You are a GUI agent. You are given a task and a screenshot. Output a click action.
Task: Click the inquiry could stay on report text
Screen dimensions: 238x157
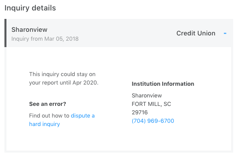pyautogui.click(x=64, y=78)
